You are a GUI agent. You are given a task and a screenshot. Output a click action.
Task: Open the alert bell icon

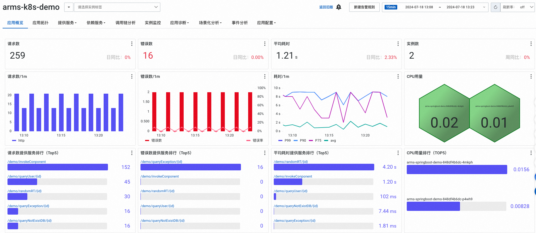(x=339, y=7)
